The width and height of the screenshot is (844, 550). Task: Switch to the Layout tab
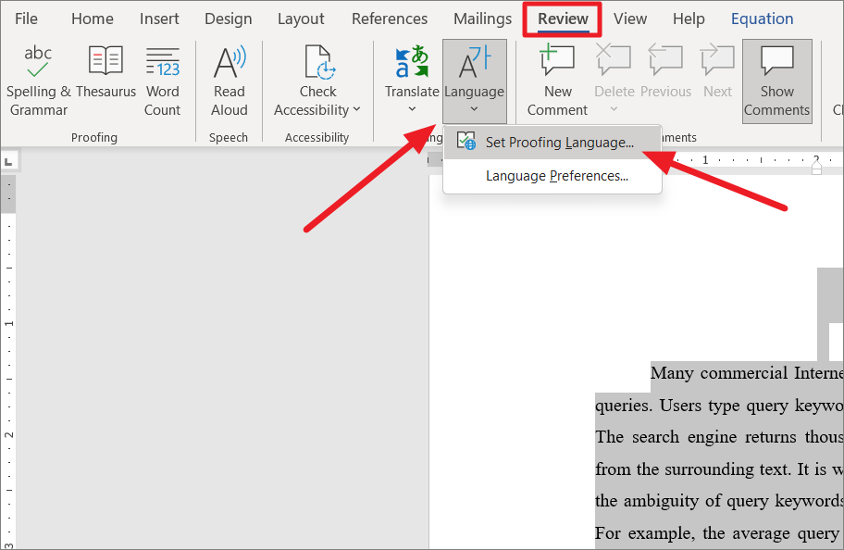click(x=301, y=19)
